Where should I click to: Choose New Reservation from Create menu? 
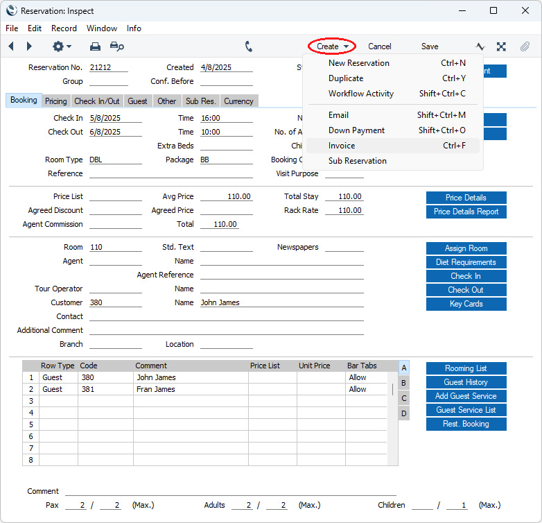[393, 63]
